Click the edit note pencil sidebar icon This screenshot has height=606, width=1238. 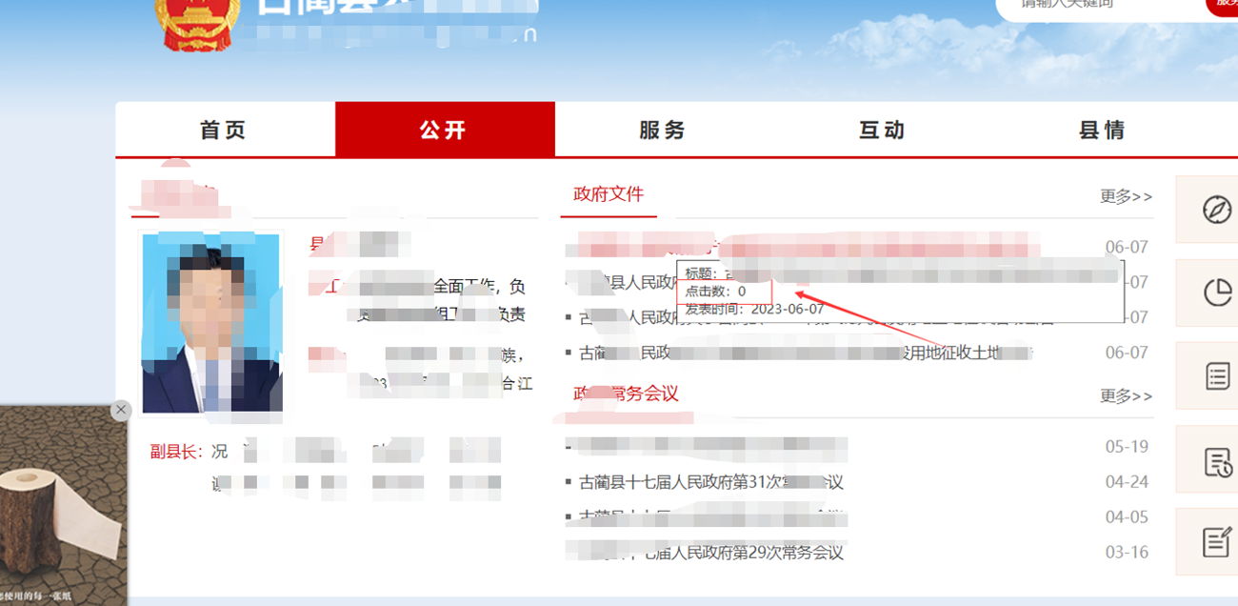[x=1216, y=542]
